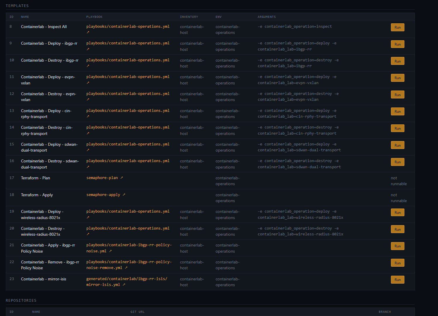Viewport: 438px width, 316px height.
Task: Run the Deploy - wireless-radius-8021x template
Action: click(397, 212)
